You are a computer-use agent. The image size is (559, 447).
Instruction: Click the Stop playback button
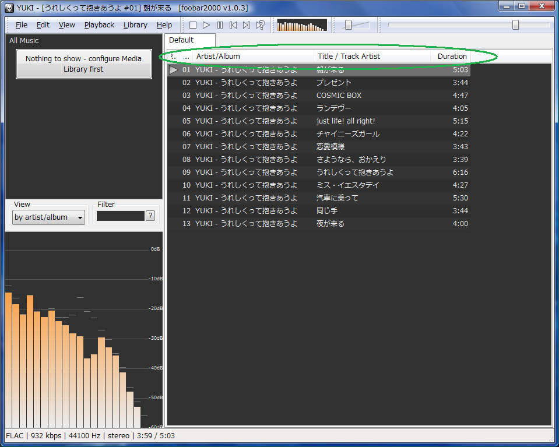point(193,25)
